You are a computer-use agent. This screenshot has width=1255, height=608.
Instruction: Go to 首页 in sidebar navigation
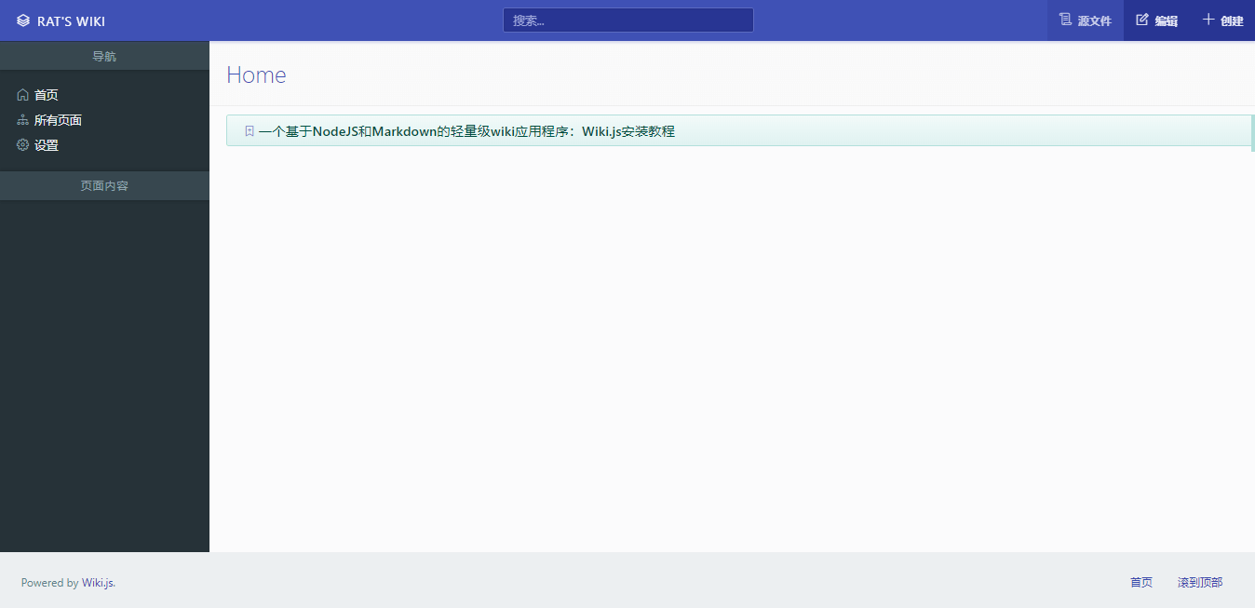tap(47, 95)
